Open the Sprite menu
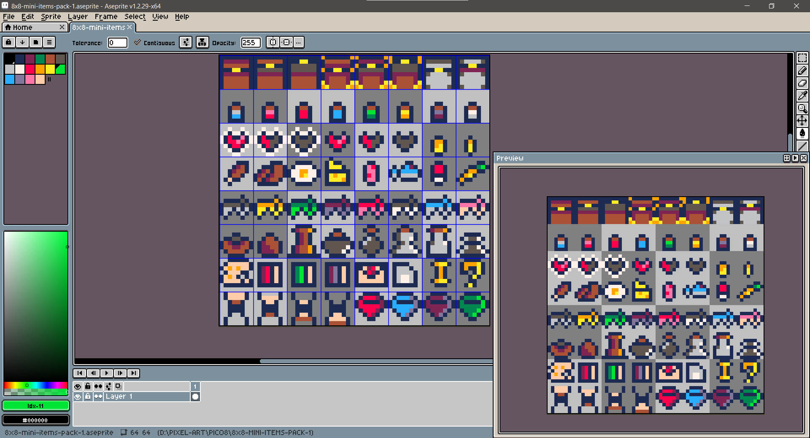The height and width of the screenshot is (438, 810). click(51, 16)
